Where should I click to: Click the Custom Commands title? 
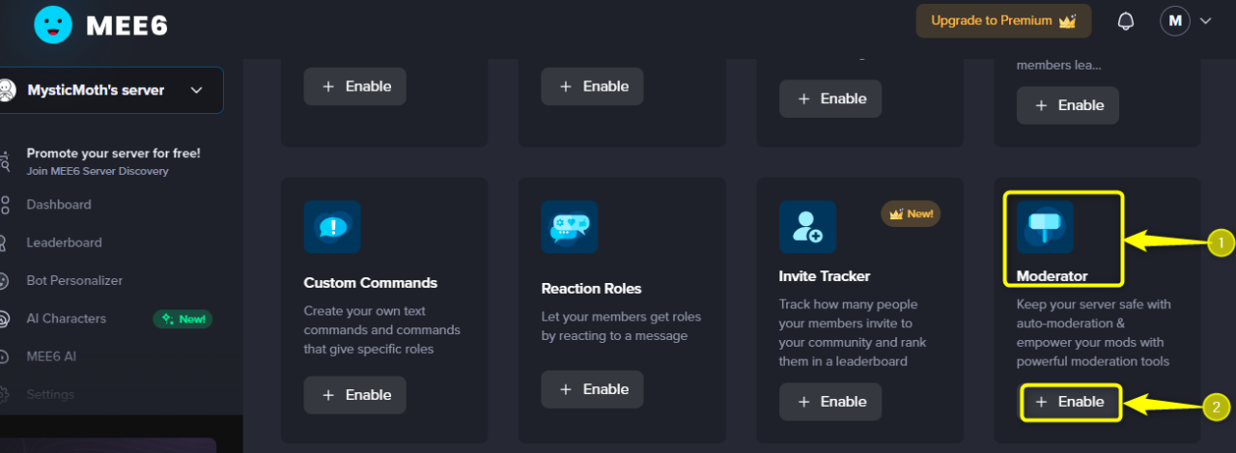[371, 283]
